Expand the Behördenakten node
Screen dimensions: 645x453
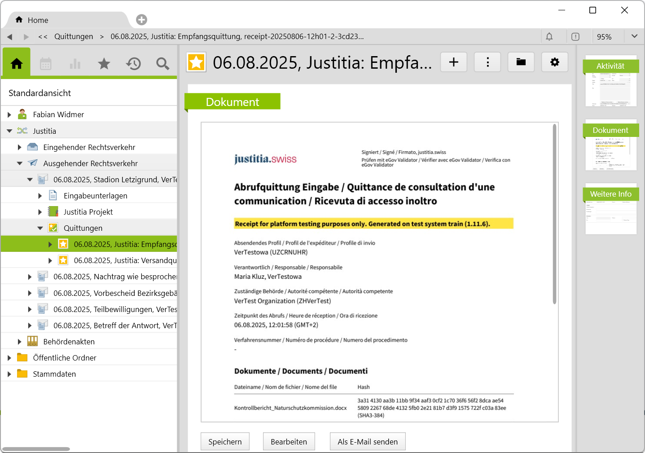point(19,342)
